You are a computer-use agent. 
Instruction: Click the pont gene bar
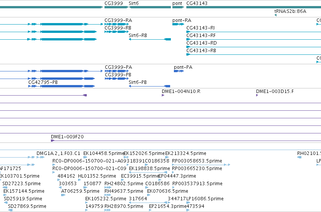click(x=178, y=7)
